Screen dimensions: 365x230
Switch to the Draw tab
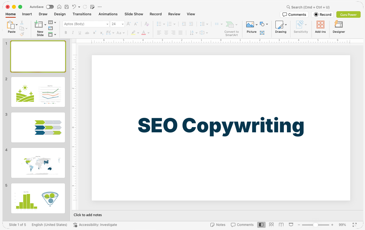coord(43,14)
